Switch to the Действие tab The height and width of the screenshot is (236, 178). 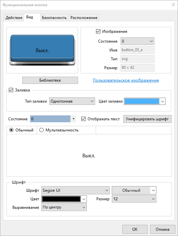[14, 18]
